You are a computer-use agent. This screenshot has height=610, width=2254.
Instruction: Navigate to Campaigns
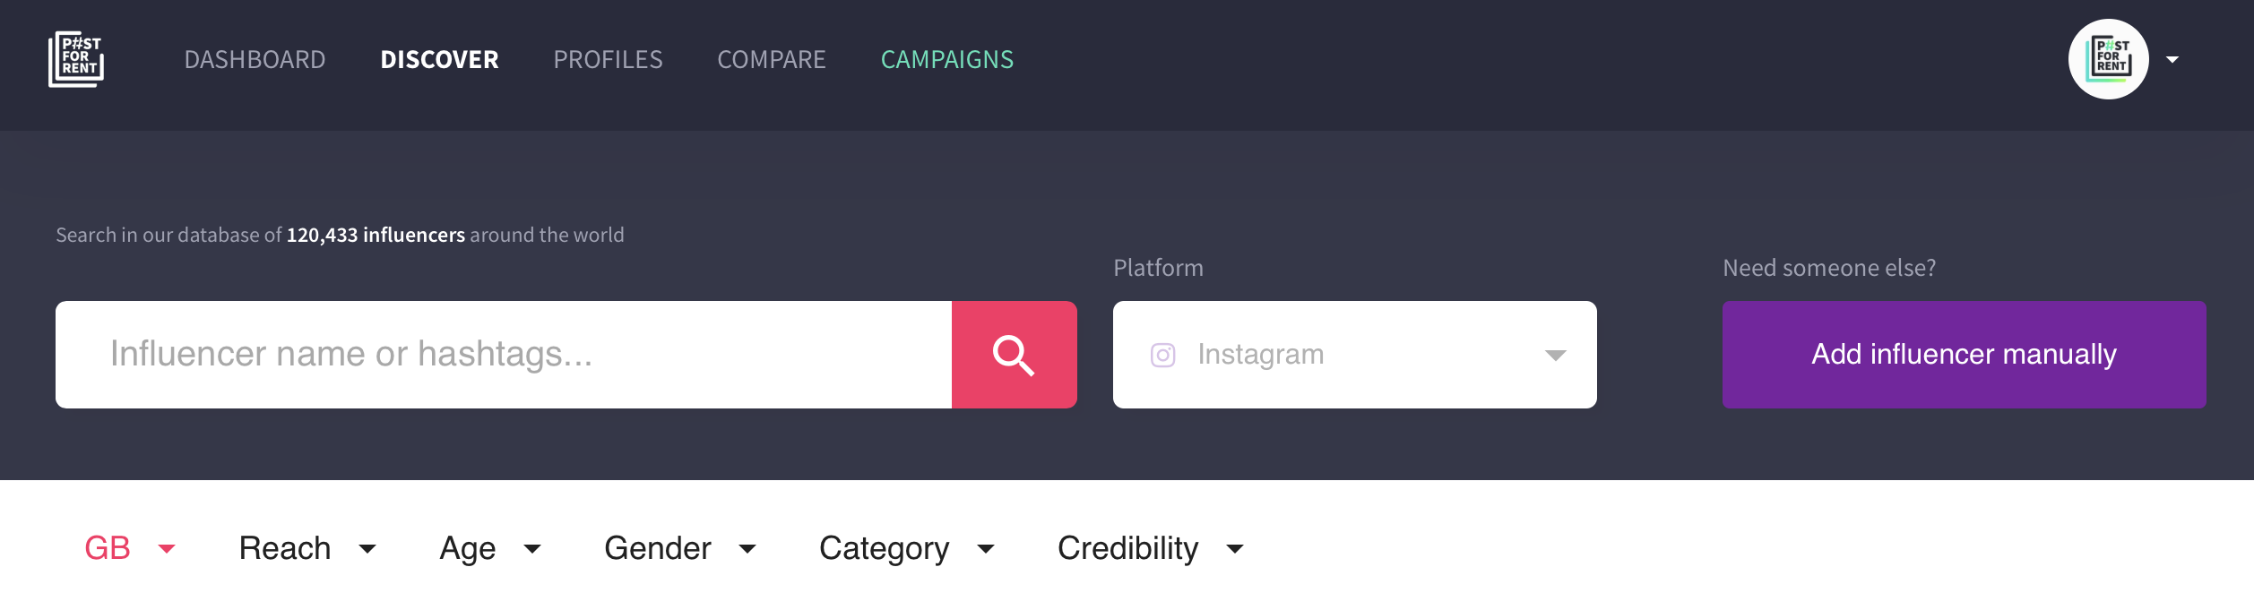pos(947,60)
